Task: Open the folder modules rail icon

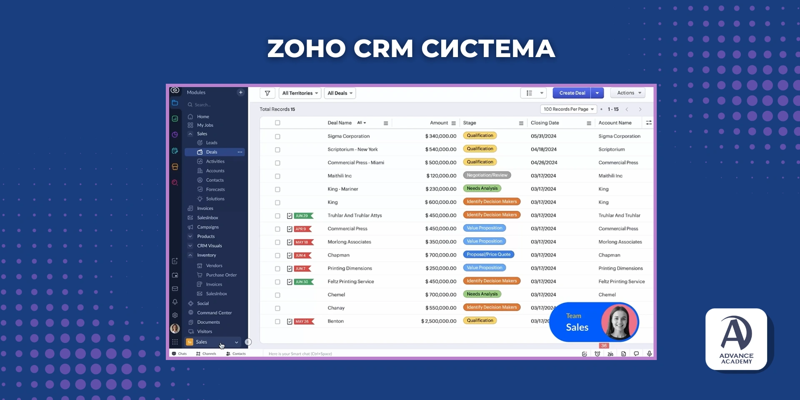Action: 175,103
